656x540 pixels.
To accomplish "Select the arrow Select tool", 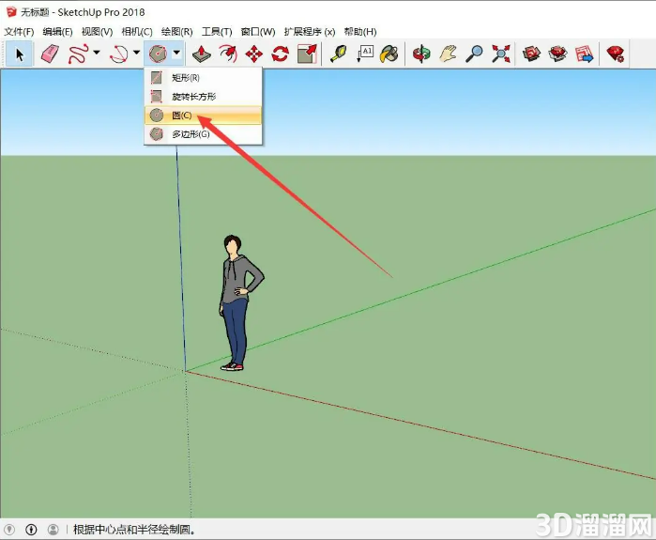I will [x=20, y=54].
